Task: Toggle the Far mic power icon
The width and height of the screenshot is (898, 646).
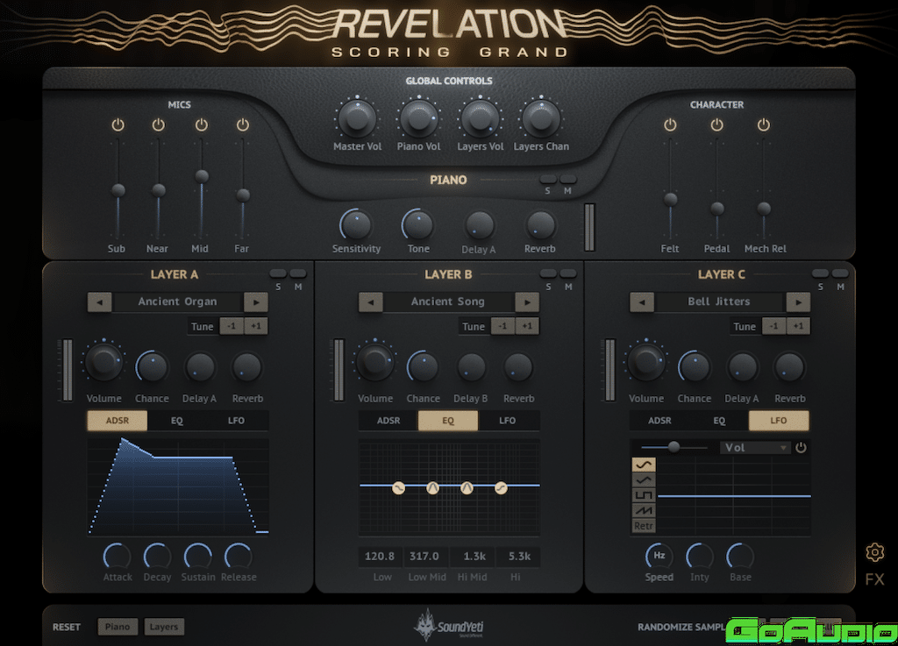Action: point(243,124)
